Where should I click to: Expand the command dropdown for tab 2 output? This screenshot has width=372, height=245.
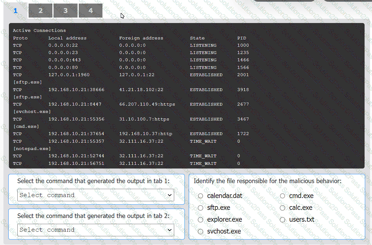click(96, 230)
